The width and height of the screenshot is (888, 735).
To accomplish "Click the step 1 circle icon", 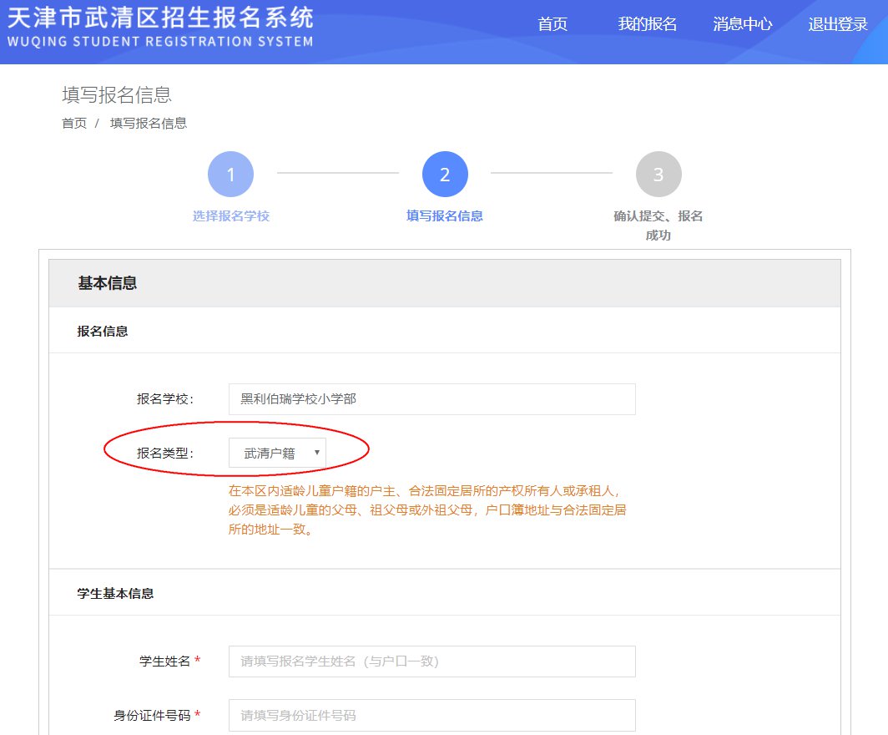I will click(230, 175).
